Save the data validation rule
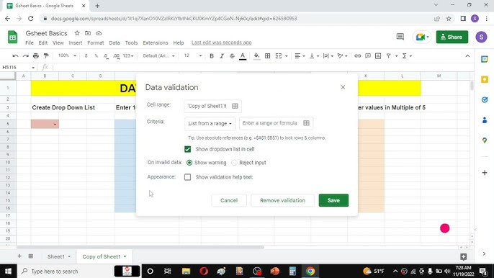494x278 pixels. (x=333, y=200)
